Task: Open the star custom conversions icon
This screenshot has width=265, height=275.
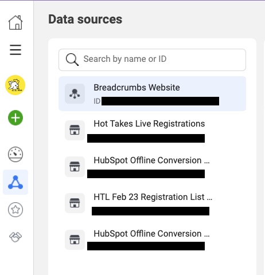Action: [x=15, y=210]
